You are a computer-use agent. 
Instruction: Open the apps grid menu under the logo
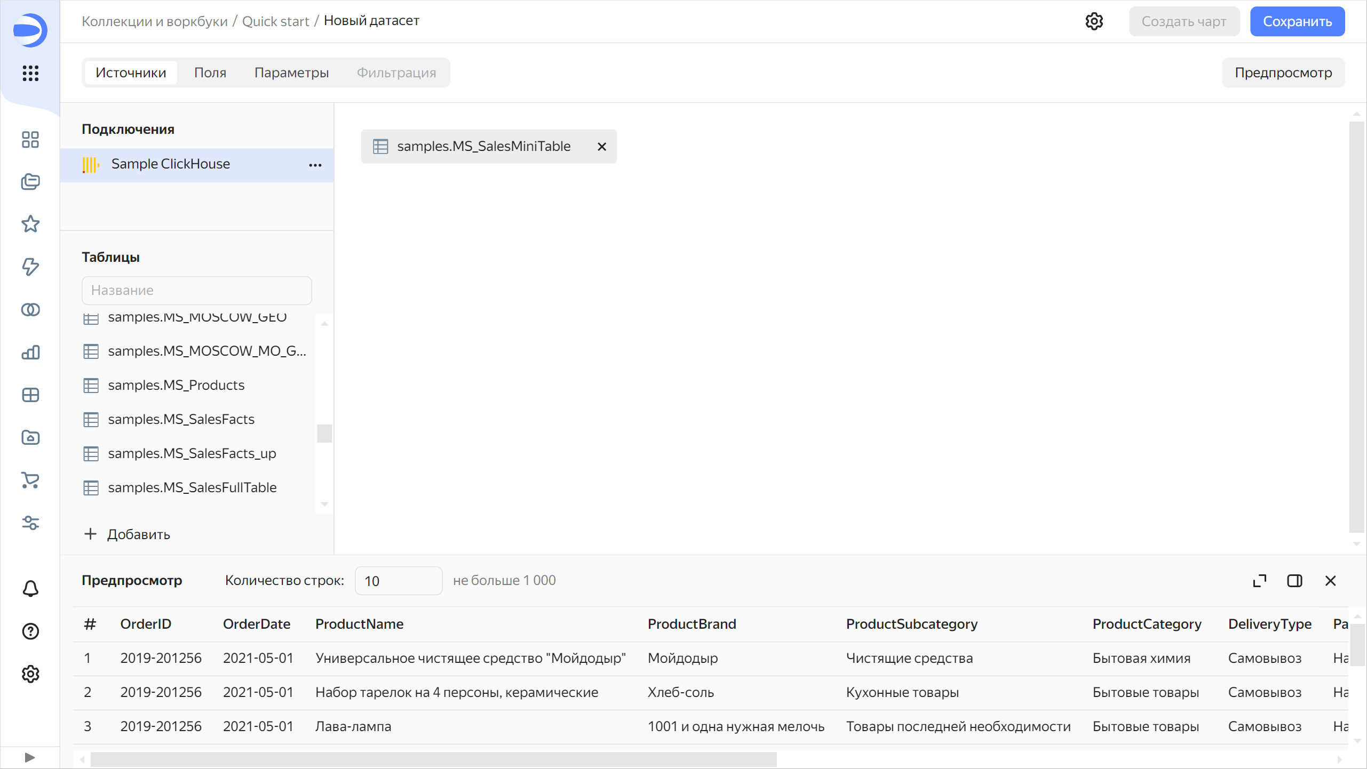point(30,74)
